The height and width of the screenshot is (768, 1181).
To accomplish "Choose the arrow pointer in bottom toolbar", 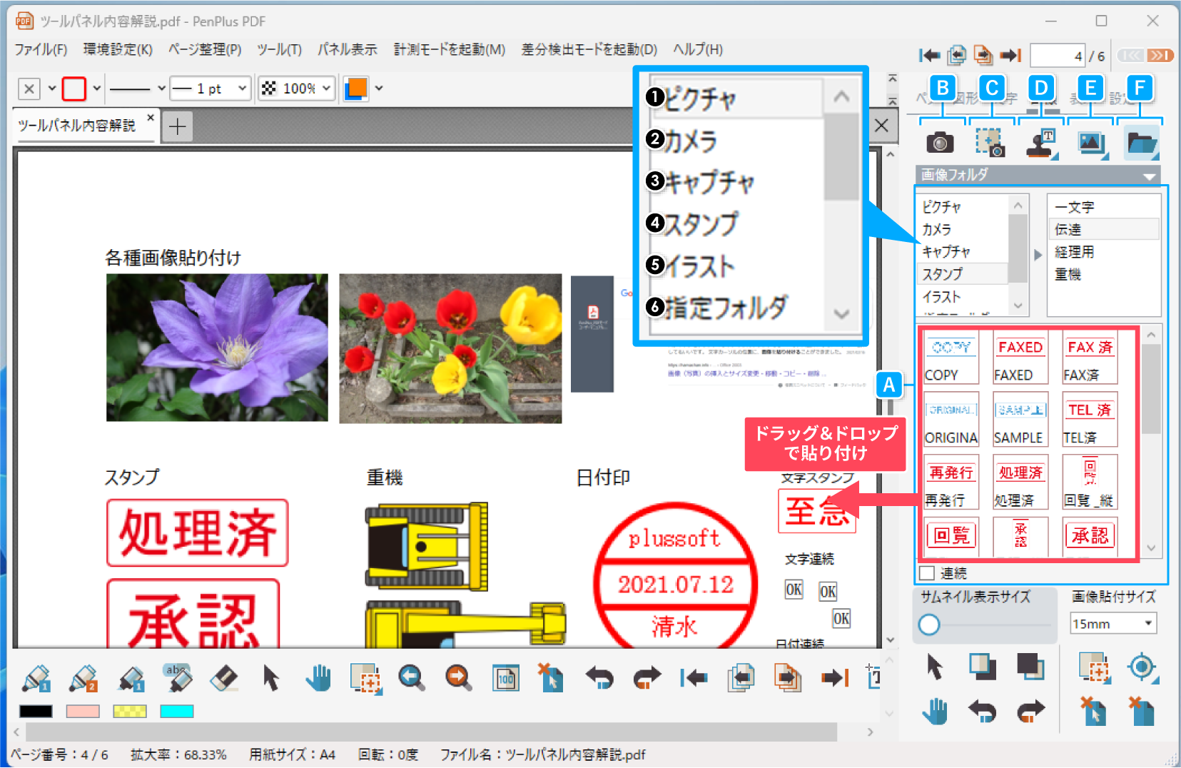I will click(270, 678).
